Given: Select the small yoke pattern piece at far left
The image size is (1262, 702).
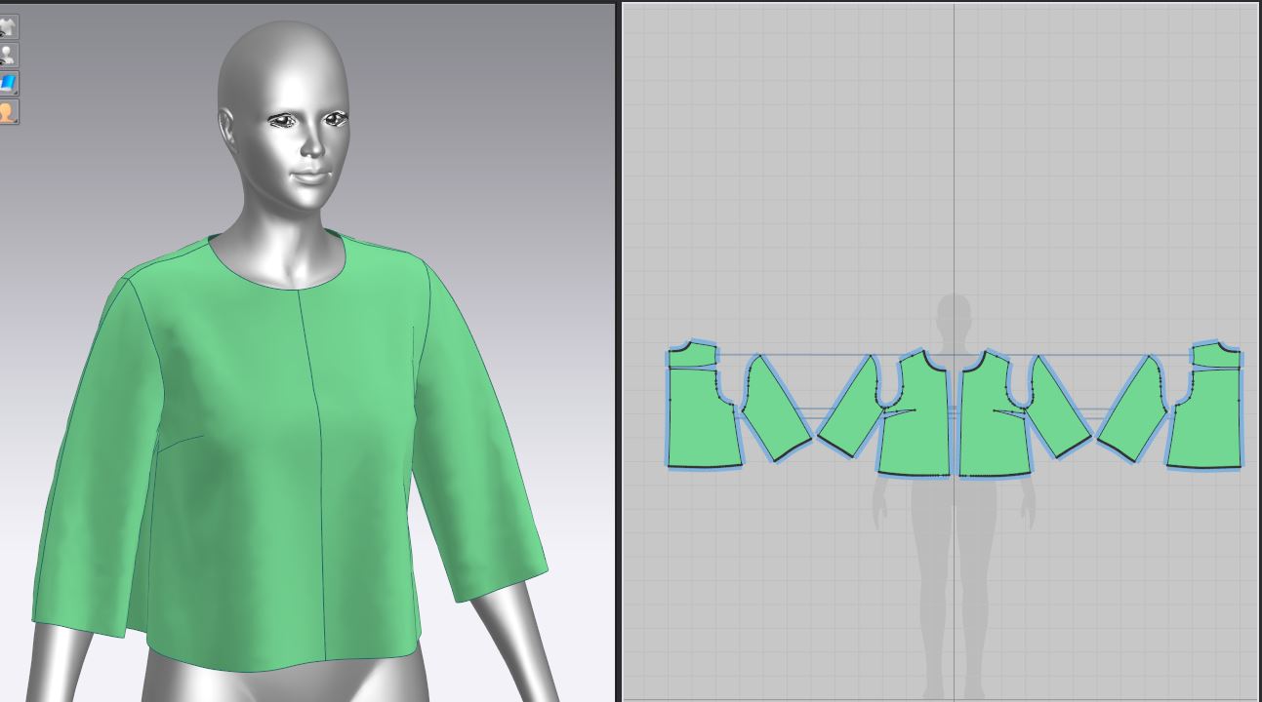Looking at the screenshot, I should point(692,355).
